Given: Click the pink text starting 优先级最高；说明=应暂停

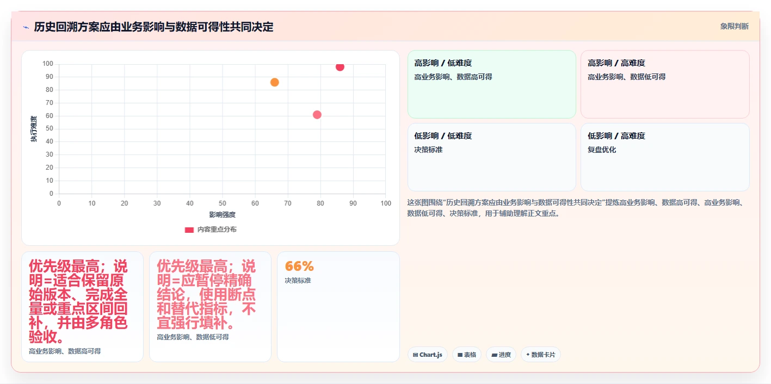Looking at the screenshot, I should point(207,295).
